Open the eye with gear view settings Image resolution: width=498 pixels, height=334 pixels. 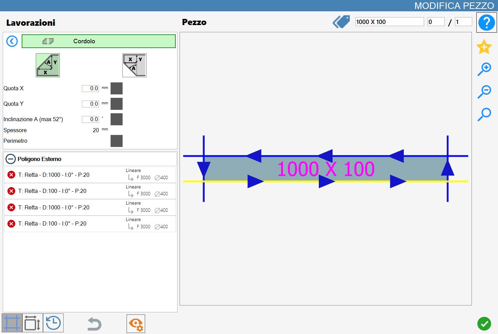click(136, 324)
